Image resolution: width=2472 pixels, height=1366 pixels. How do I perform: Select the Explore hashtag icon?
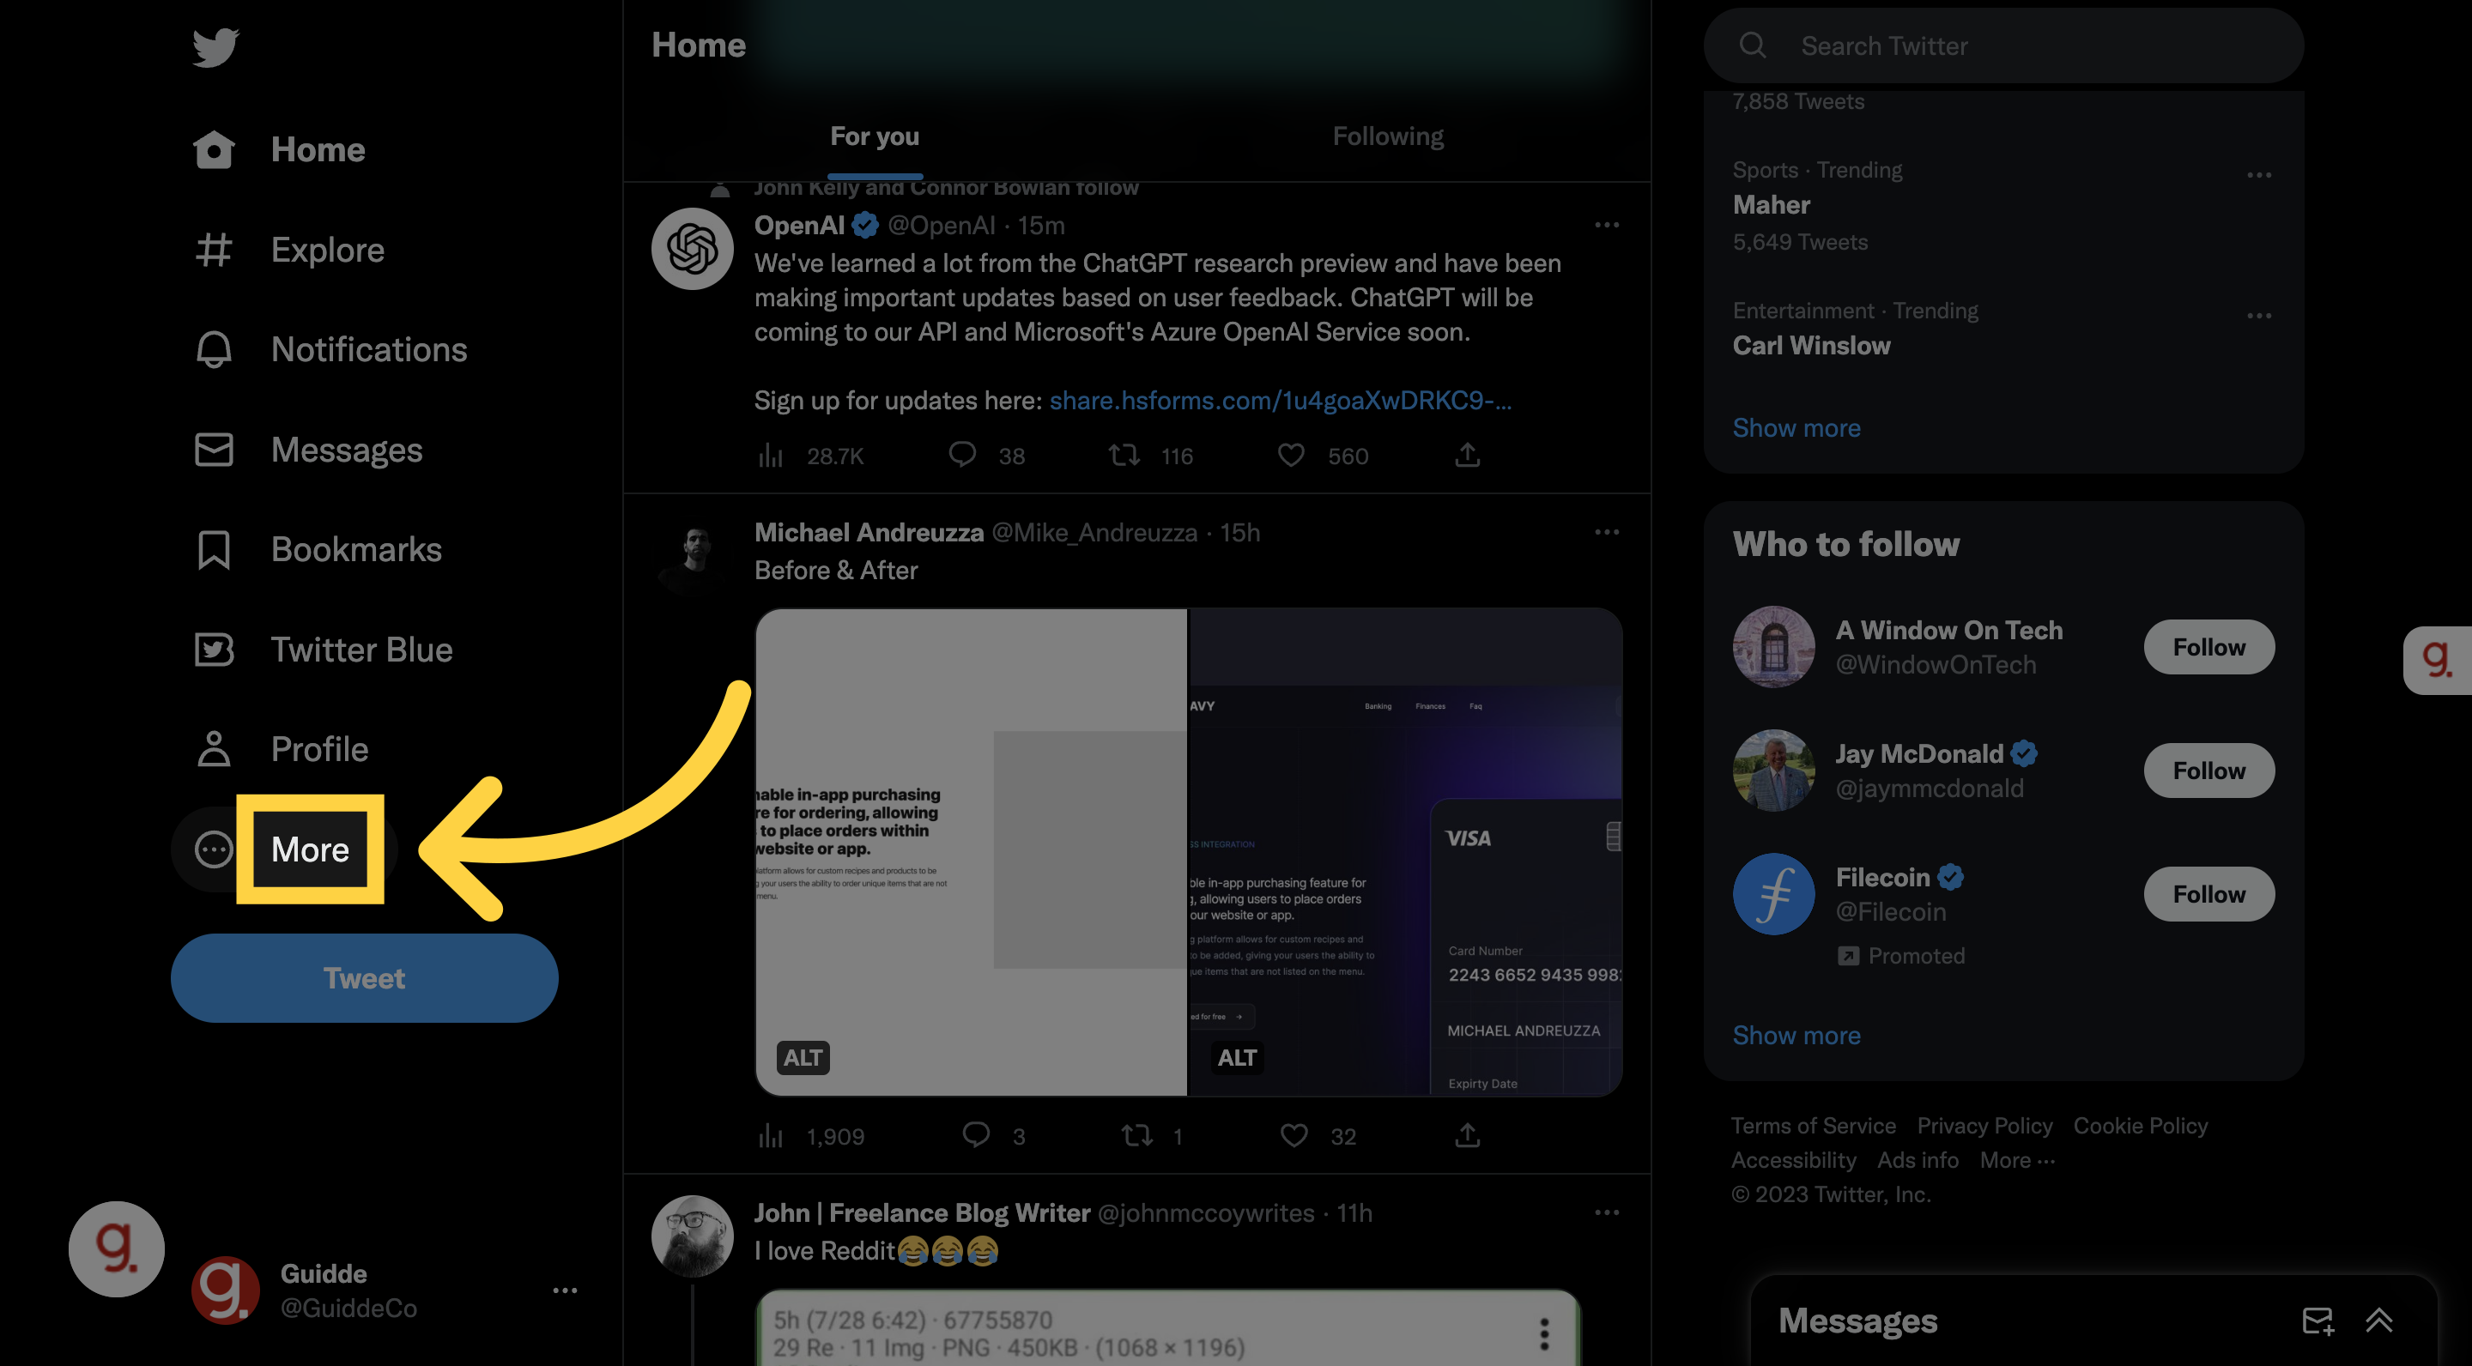(214, 250)
